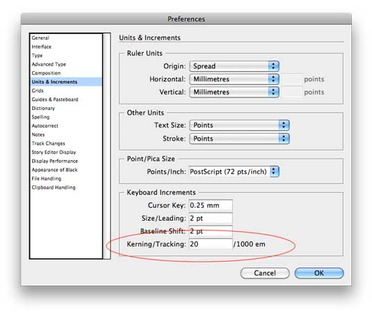This screenshot has height=314, width=372.
Task: Open the Stroke units dropdown
Action: 239,139
